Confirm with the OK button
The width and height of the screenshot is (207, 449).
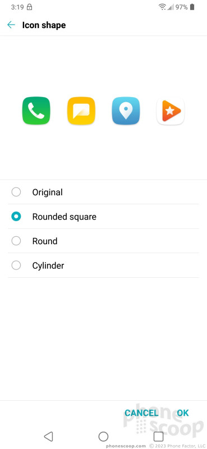click(183, 413)
